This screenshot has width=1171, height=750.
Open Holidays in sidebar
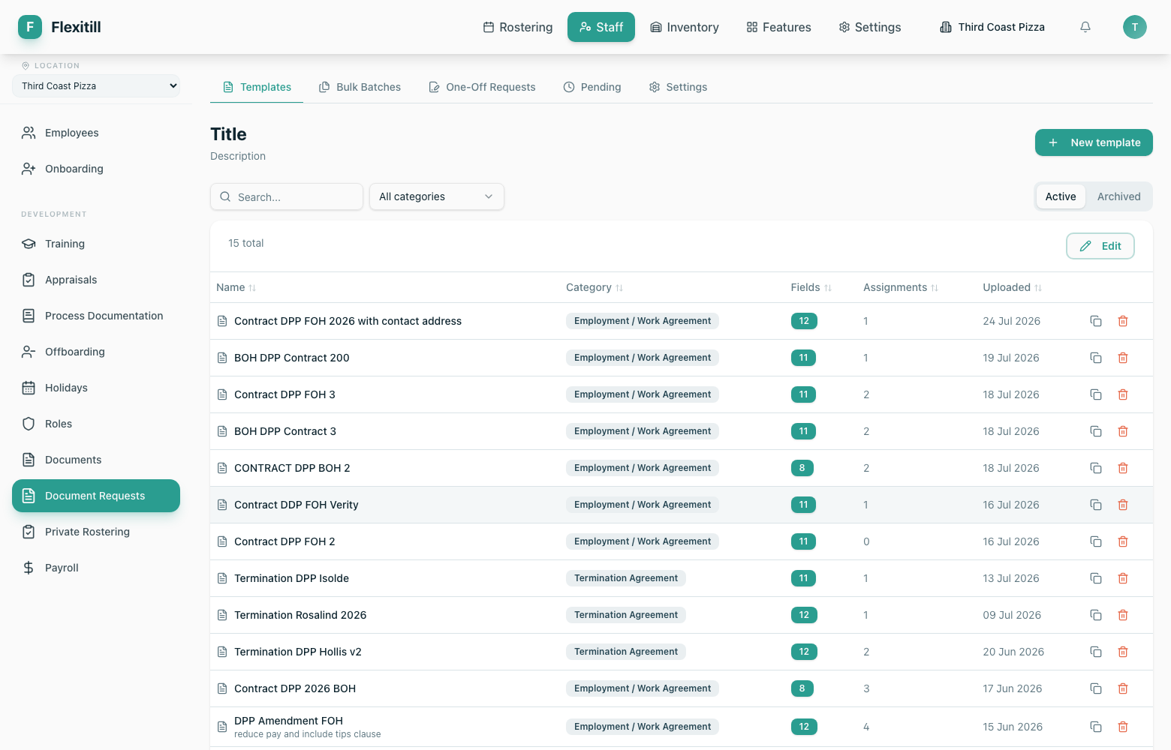pyautogui.click(x=96, y=388)
